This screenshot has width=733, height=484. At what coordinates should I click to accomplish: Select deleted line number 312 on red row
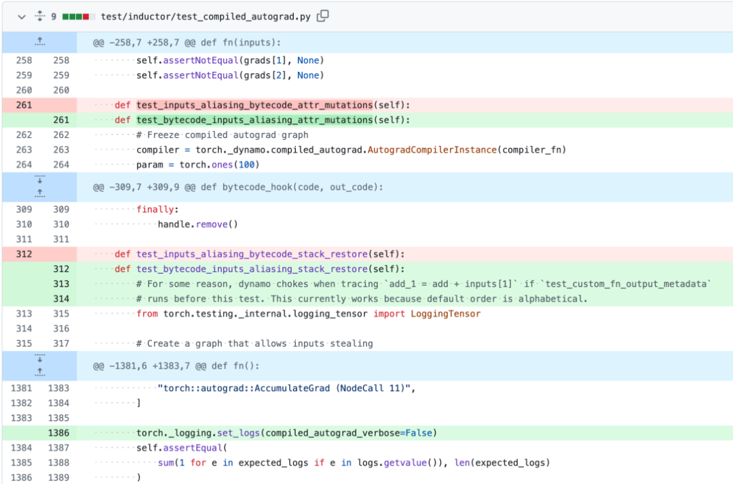[x=24, y=255]
